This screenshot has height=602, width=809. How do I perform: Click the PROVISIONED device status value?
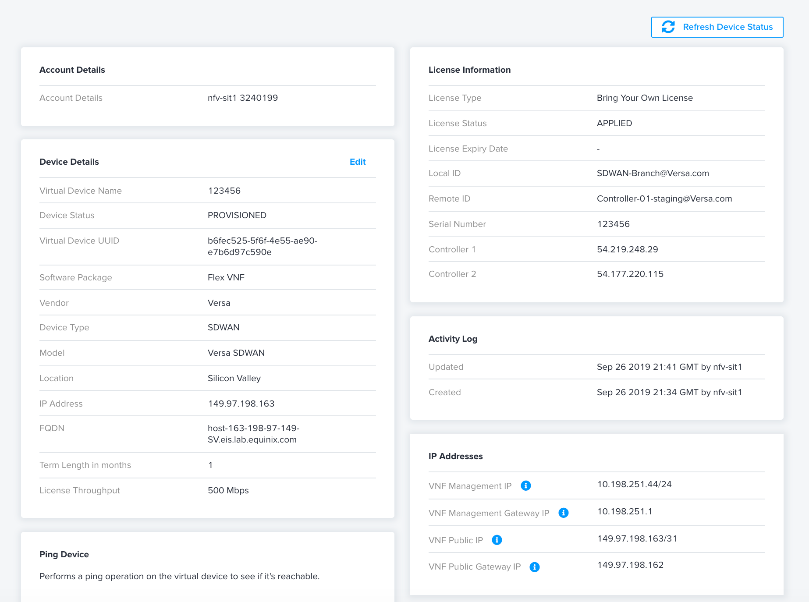coord(237,215)
